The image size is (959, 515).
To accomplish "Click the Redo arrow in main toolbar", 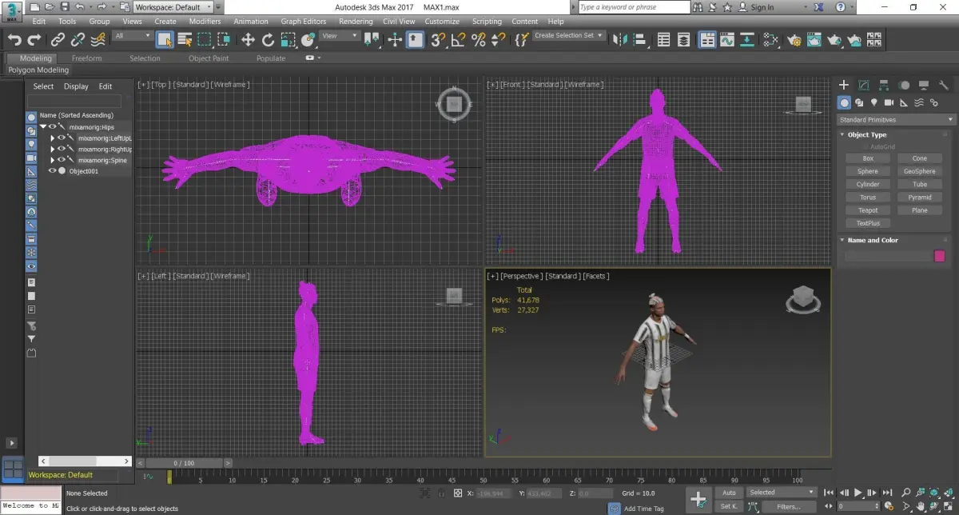I will pos(34,39).
